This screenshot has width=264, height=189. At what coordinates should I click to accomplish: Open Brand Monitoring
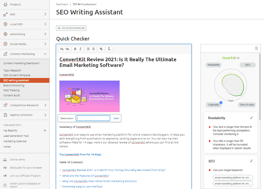pyautogui.click(x=14, y=85)
